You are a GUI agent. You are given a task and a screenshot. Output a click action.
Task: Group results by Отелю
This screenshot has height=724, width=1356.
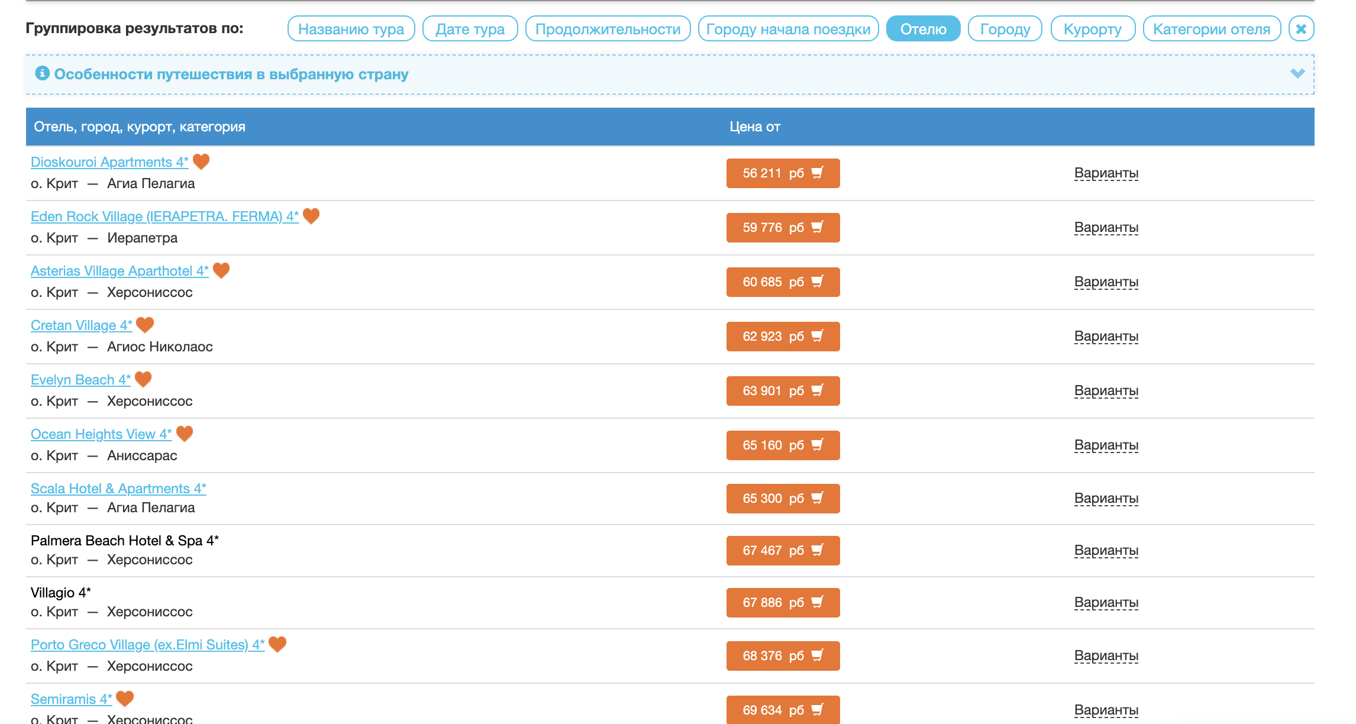tap(923, 29)
